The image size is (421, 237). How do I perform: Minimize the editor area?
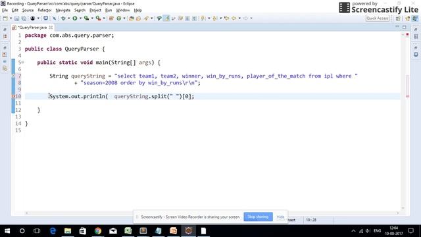(x=397, y=27)
